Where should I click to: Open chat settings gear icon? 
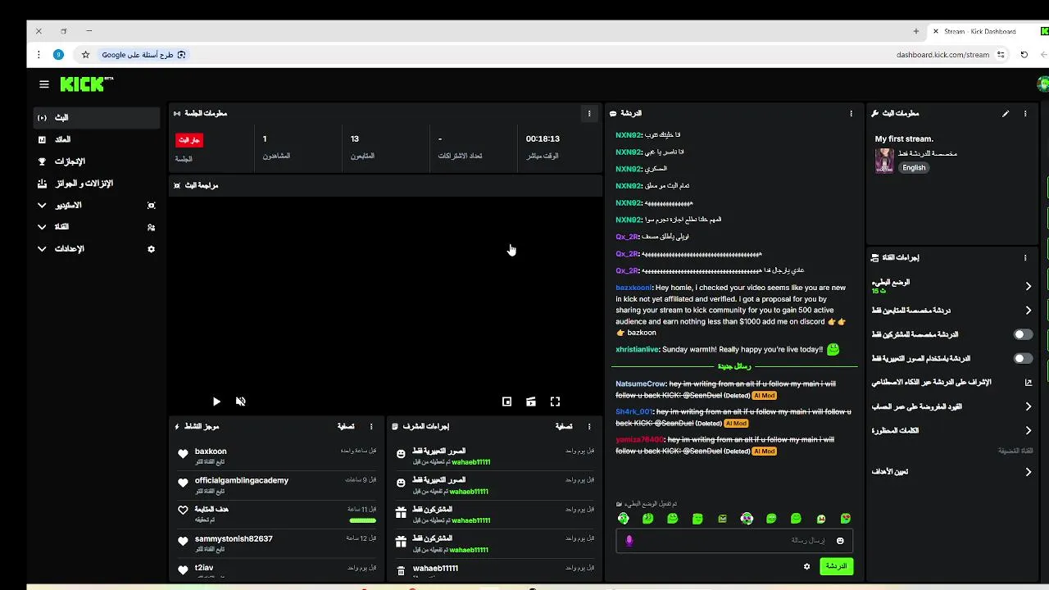(806, 566)
